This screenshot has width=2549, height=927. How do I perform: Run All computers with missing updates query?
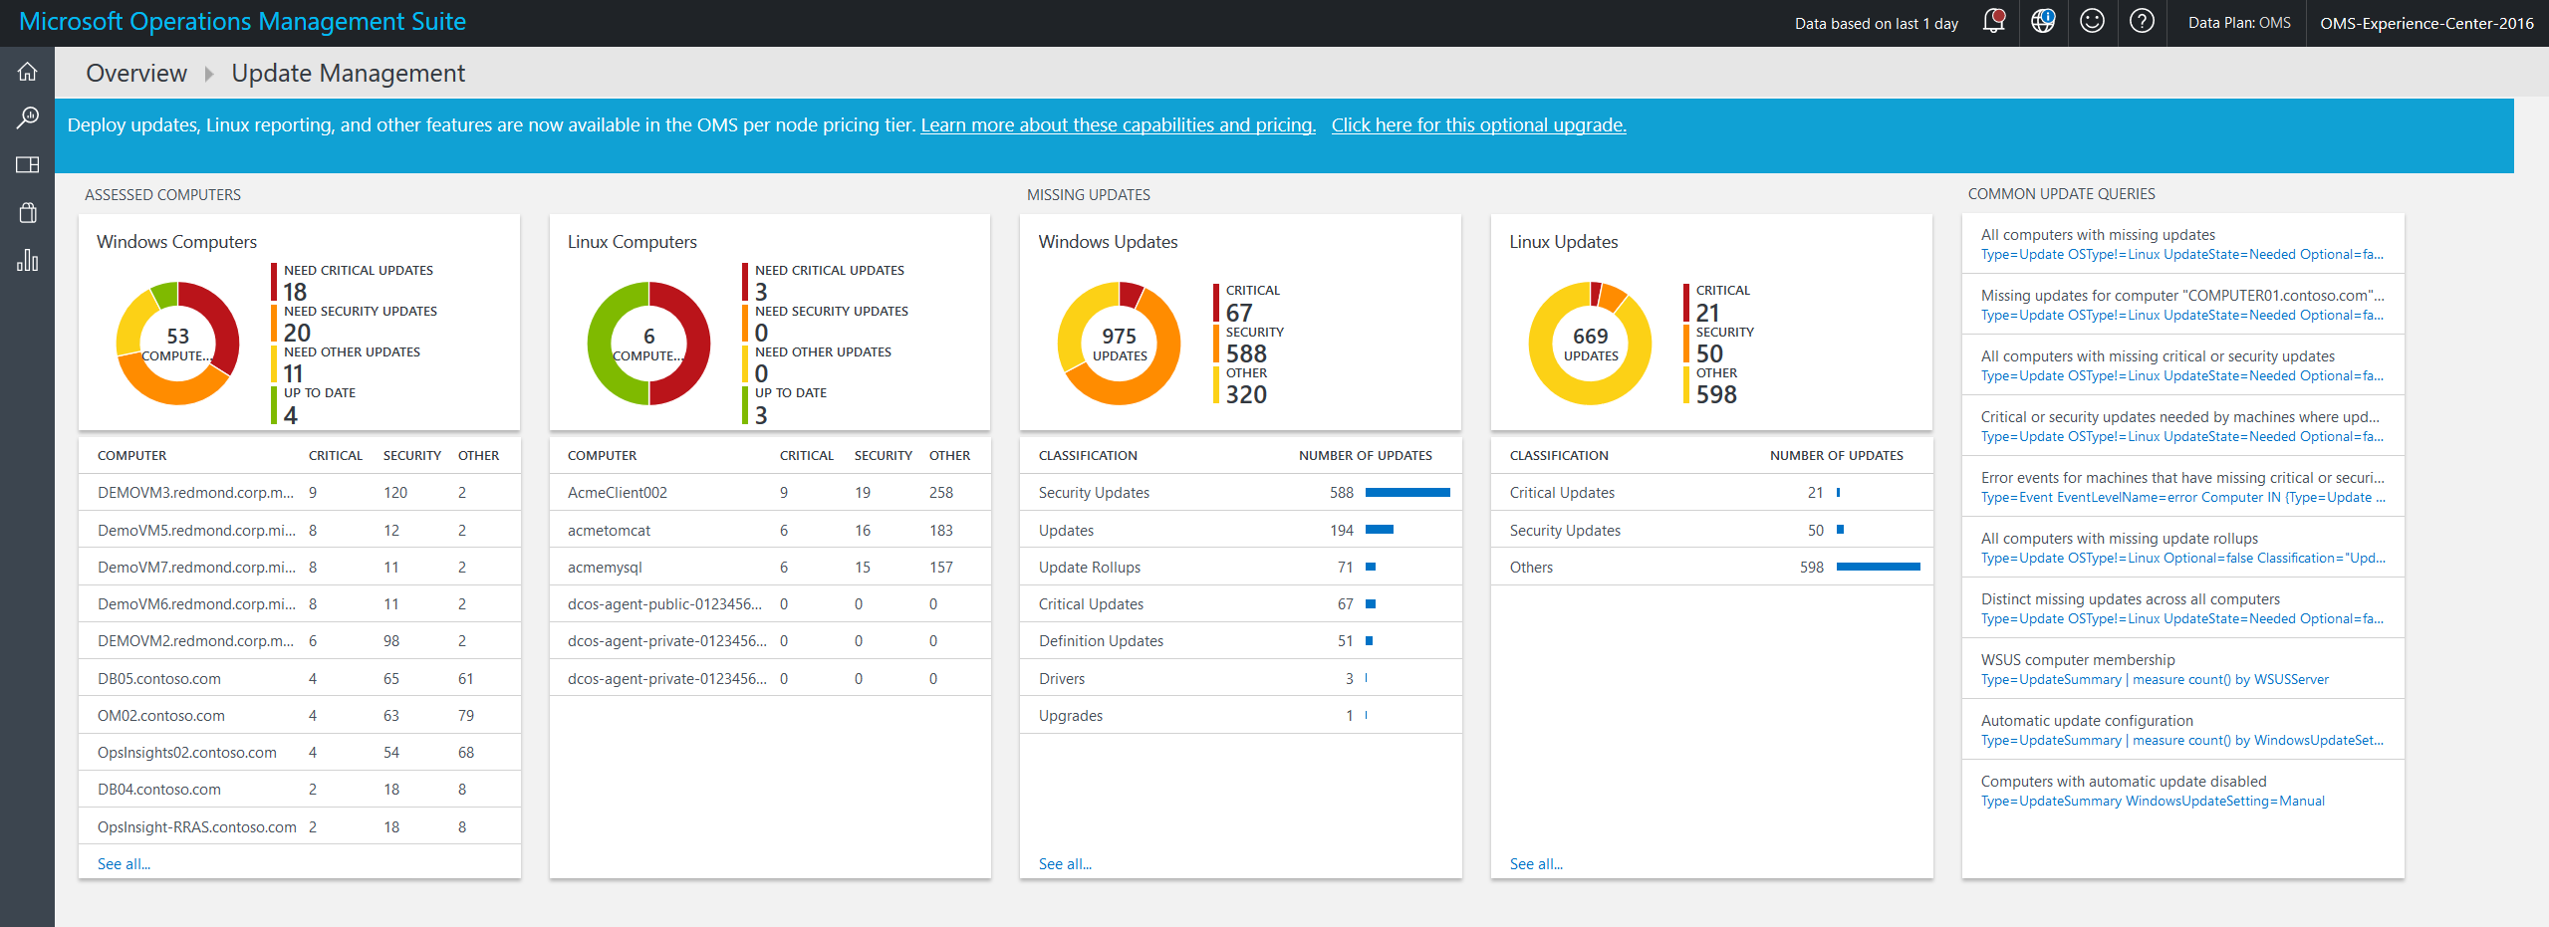pyautogui.click(x=2182, y=244)
